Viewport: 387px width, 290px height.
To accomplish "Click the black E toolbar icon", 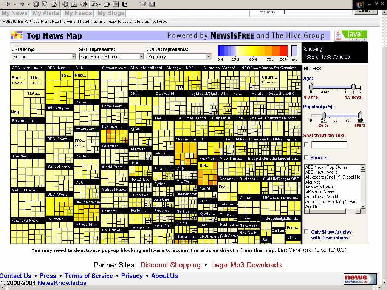I will pyautogui.click(x=125, y=4).
